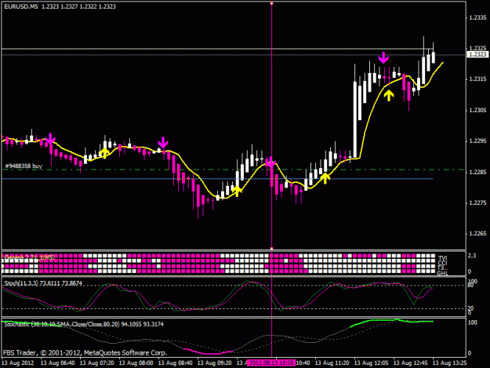Select the magenta down arrow near 08:40
This screenshot has height=368, width=490.
click(163, 142)
